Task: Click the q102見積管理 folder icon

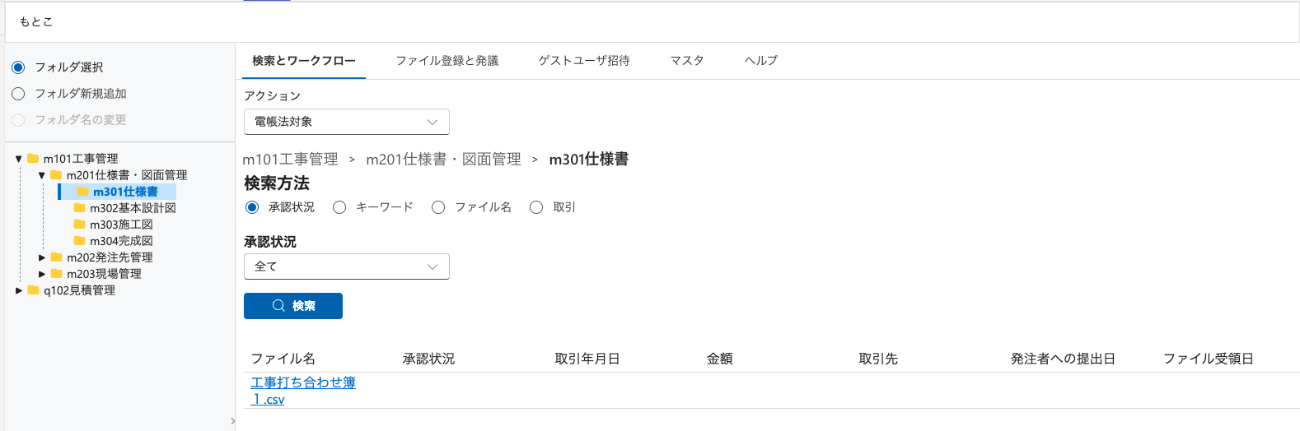Action: click(33, 290)
